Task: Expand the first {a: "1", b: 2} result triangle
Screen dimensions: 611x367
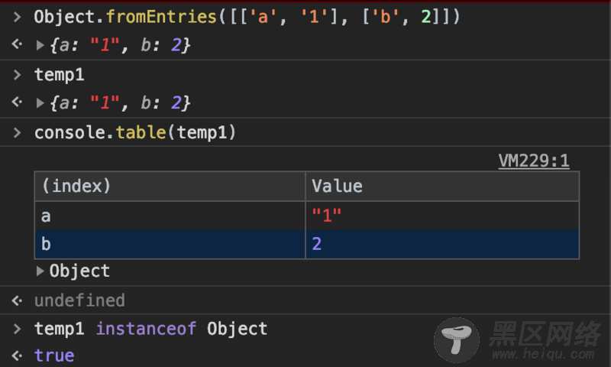Action: (40, 45)
